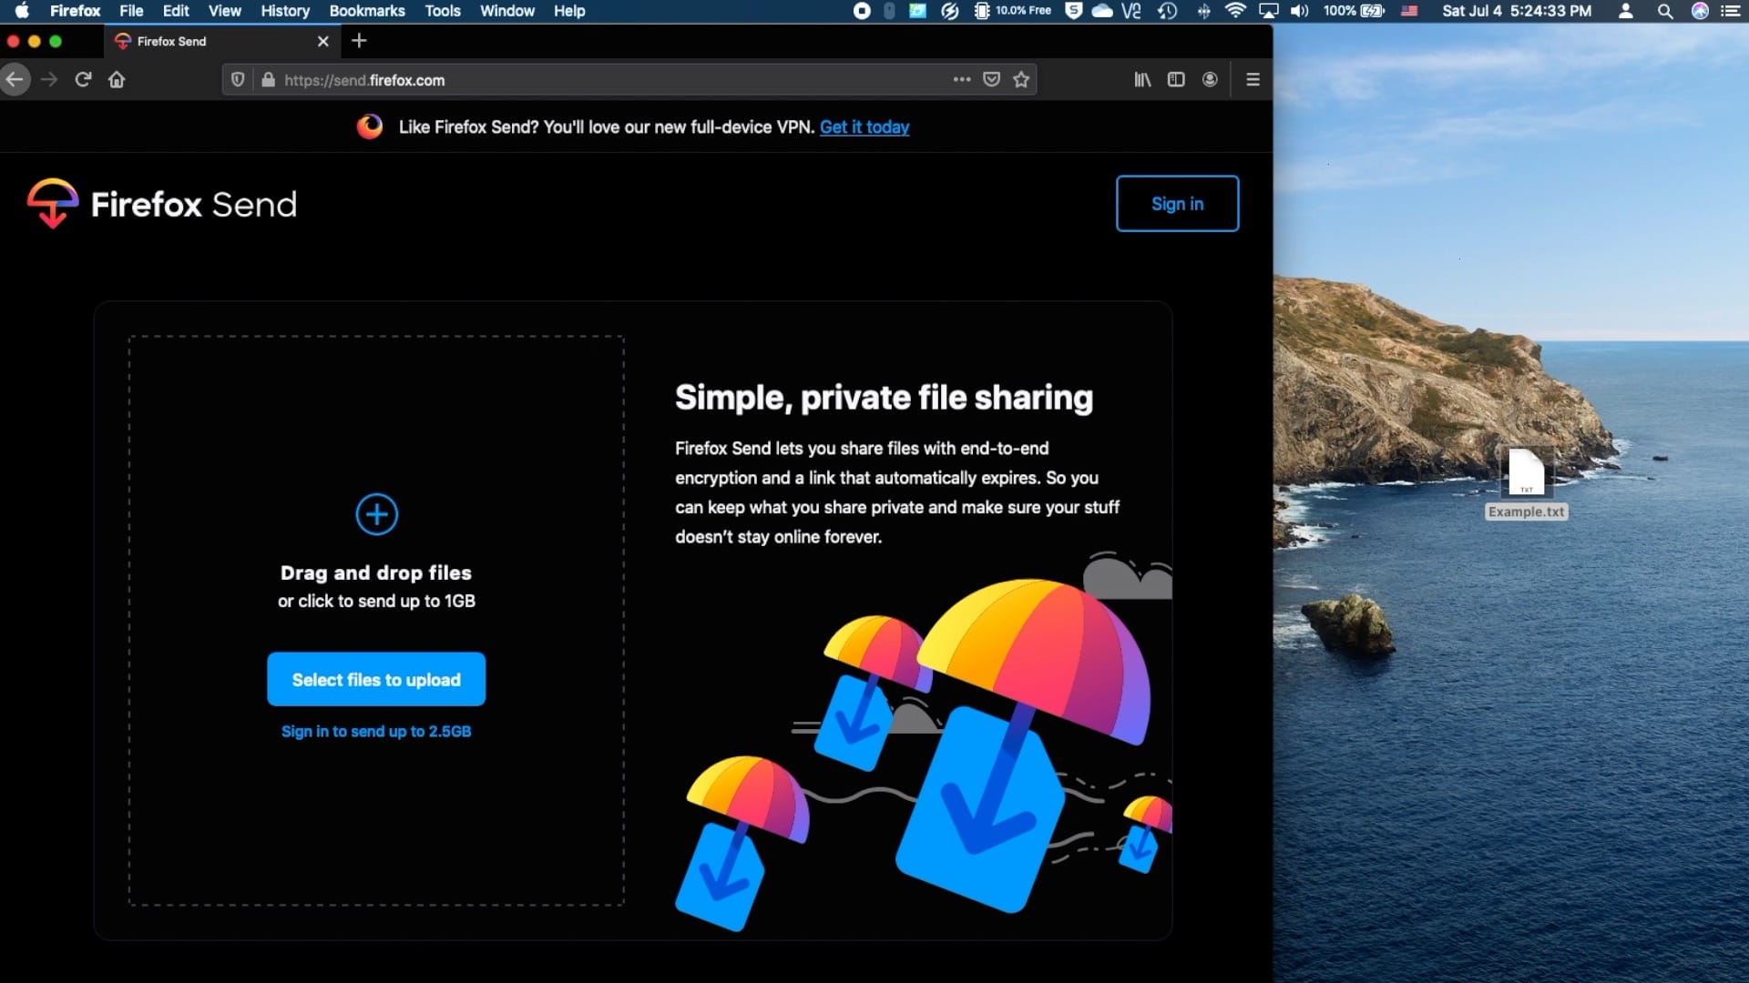
Task: Go back using the browser back arrow
Action: 15,80
